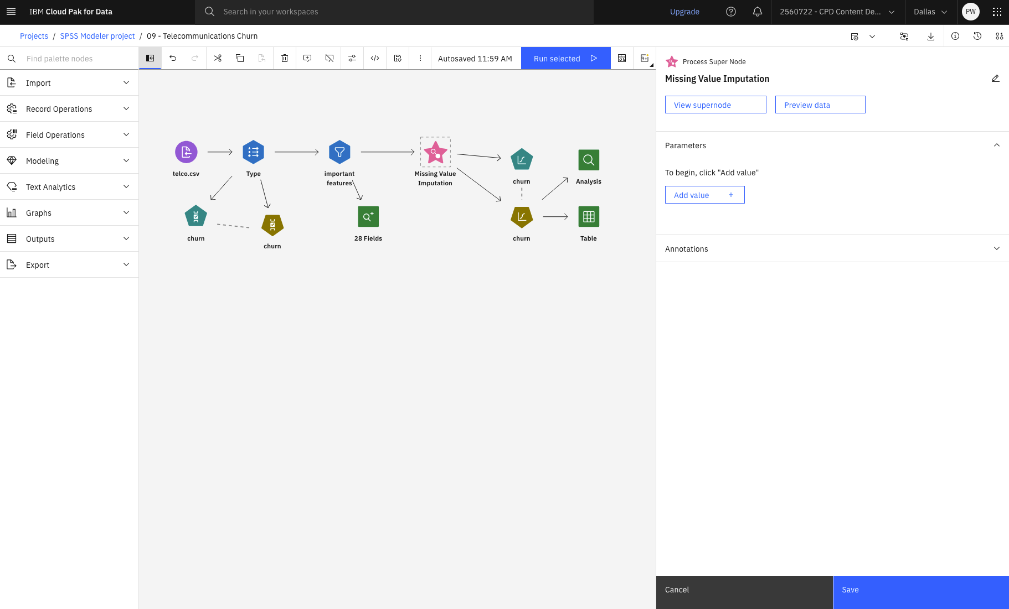
Task: Toggle the palette panel icon
Action: click(150, 58)
